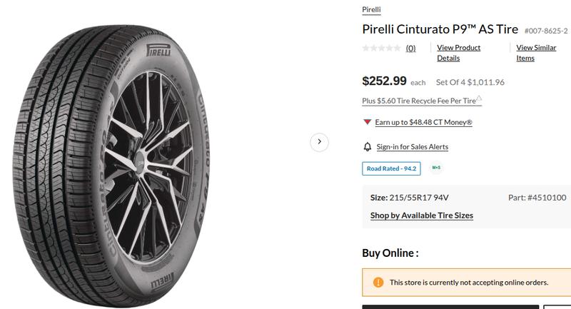Click the tire recycle fee text link
571x309 pixels.
pos(419,101)
